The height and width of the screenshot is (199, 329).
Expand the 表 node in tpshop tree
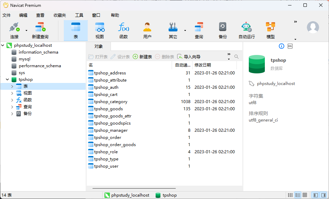point(12,86)
